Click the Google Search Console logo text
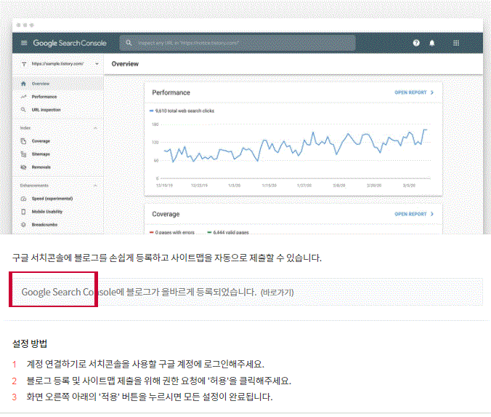 click(70, 43)
